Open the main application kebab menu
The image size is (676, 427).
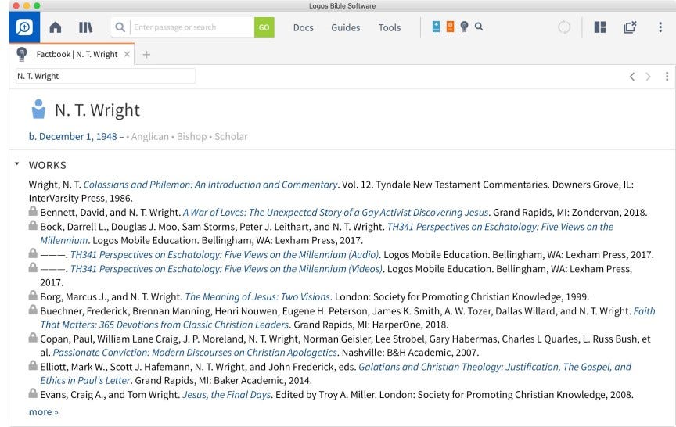point(660,27)
